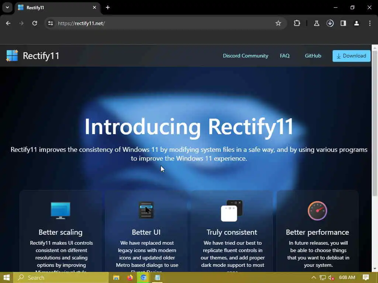This screenshot has height=283, width=378.
Task: Go back to previous page
Action: pyautogui.click(x=8, y=23)
